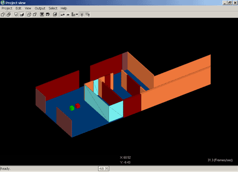
Task: Click the wireframe view toolbar icon
Action: click(x=16, y=14)
